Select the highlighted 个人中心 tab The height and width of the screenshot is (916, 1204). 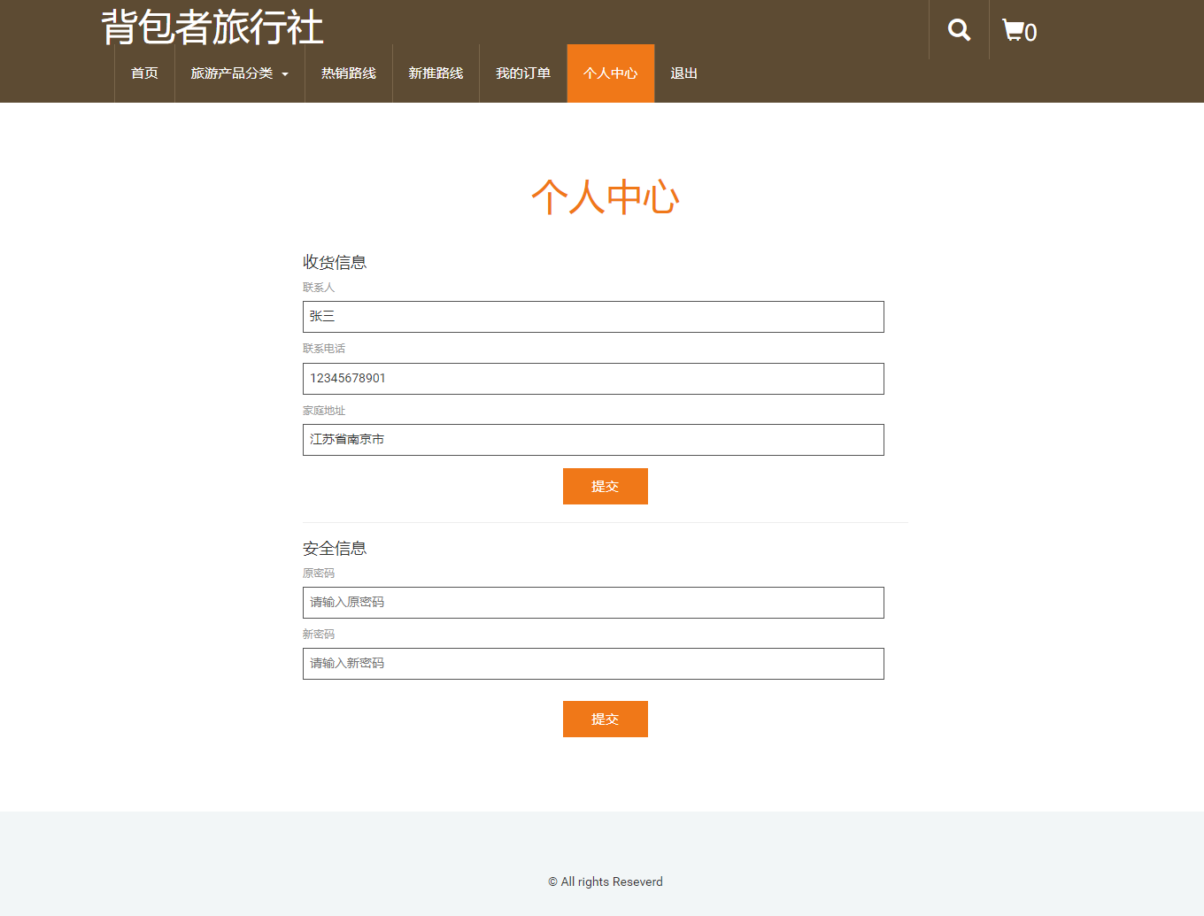(610, 73)
